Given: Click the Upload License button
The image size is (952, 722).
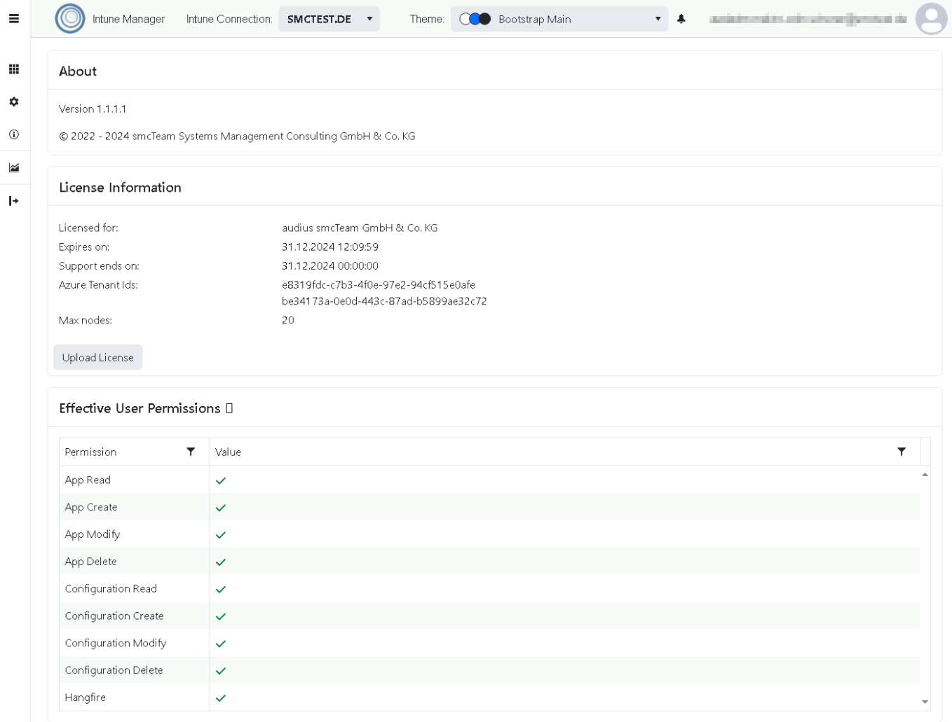Looking at the screenshot, I should 98,357.
